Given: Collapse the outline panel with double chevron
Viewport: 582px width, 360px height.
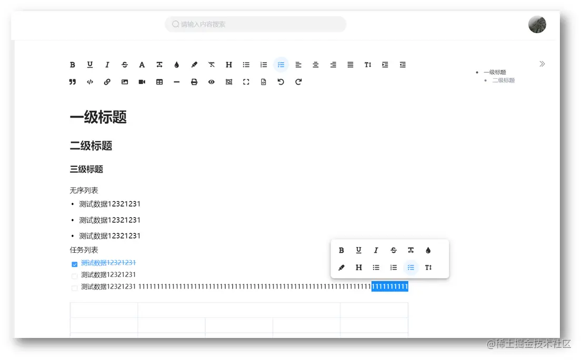Looking at the screenshot, I should pos(543,64).
